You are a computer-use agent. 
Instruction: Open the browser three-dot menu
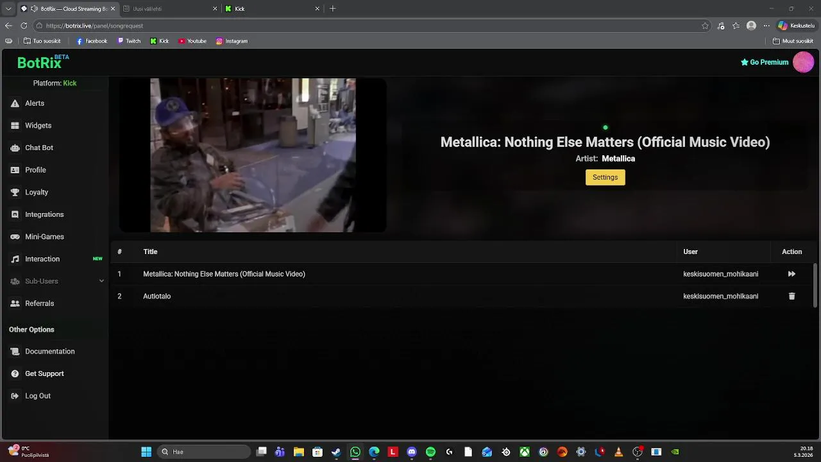pyautogui.click(x=766, y=26)
